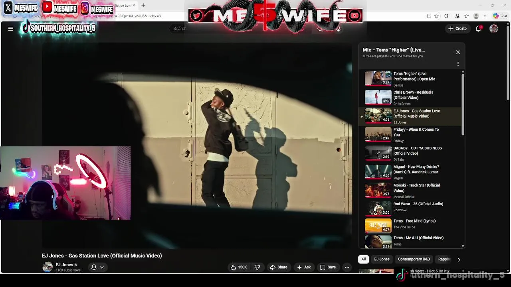Click the 'Chris Brown - Residuals' title text

coord(413,95)
